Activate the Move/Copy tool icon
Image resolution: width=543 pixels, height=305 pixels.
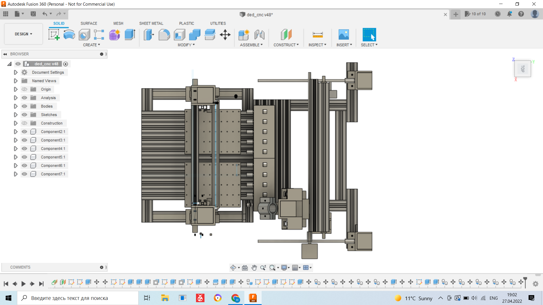225,35
